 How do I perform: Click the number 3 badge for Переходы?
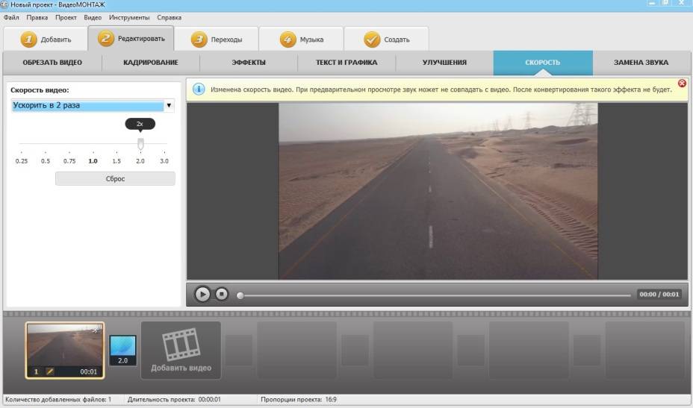point(199,40)
